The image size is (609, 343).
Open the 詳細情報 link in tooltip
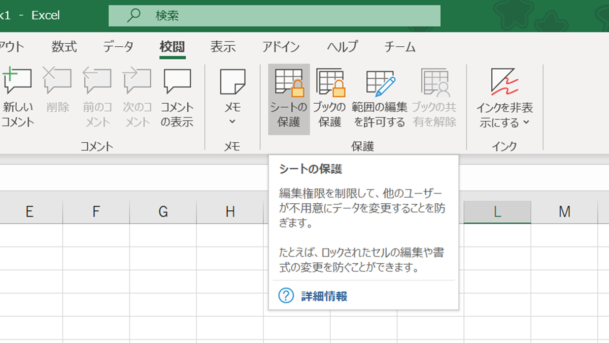pos(324,296)
